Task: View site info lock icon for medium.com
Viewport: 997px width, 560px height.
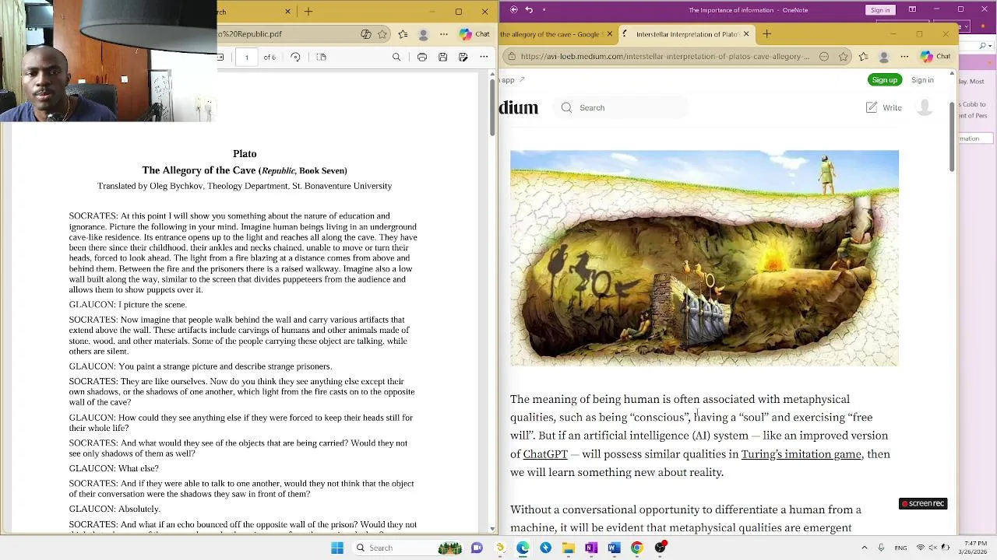Action: (511, 57)
